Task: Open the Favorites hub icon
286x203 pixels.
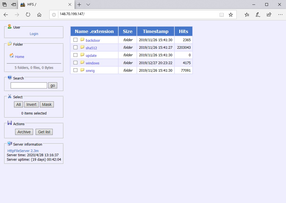Action: pos(247,15)
